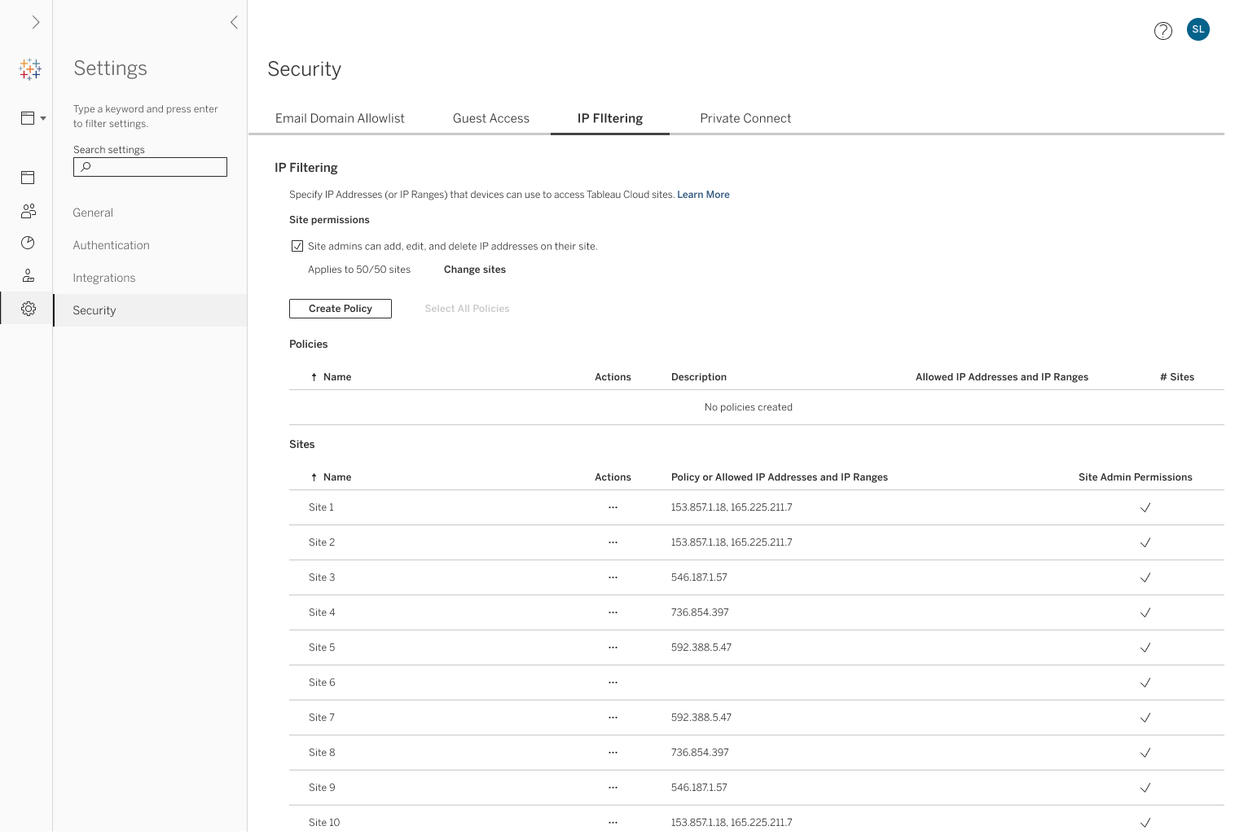Click Site 4 permissions checkmark
Screen dimensions: 1235x834
(1145, 612)
